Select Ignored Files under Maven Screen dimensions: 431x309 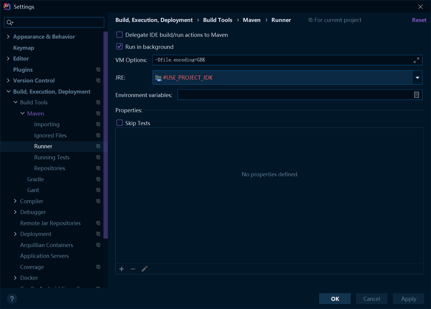(x=50, y=135)
